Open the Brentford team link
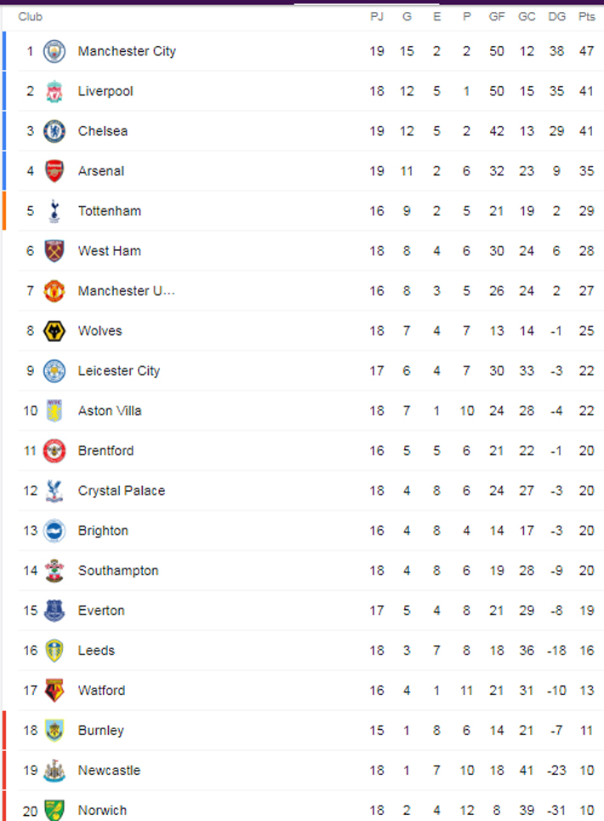 (x=105, y=451)
